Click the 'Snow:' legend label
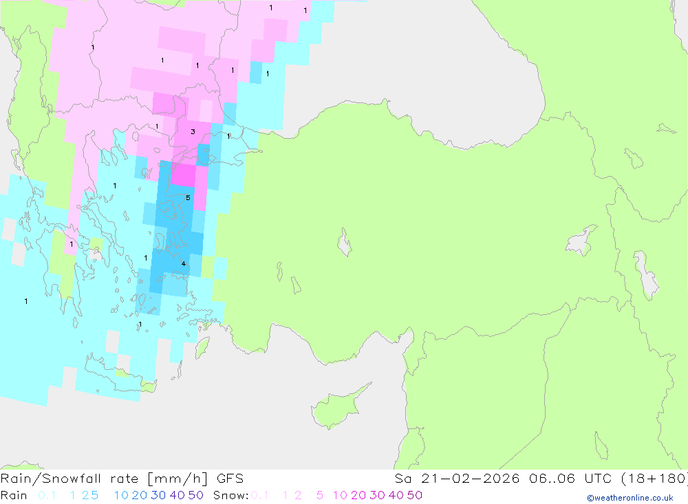 (230, 495)
